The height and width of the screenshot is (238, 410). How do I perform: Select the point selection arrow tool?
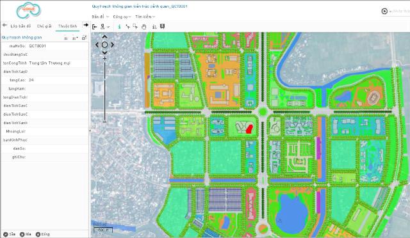click(127, 27)
